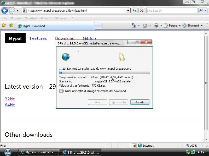Open a new blank tab
209x156 pixels.
point(98,26)
